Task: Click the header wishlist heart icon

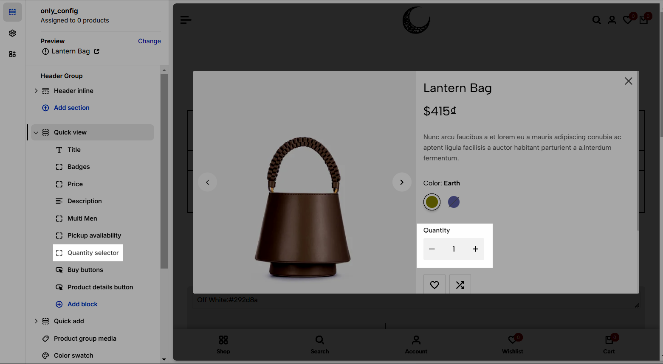Action: tap(627, 20)
